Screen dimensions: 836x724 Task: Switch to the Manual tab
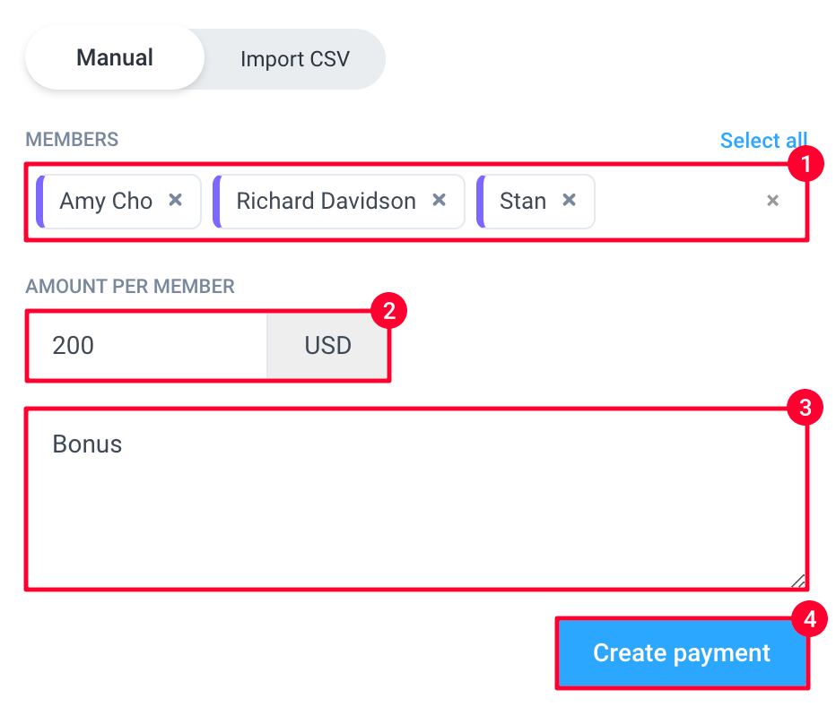[x=115, y=58]
